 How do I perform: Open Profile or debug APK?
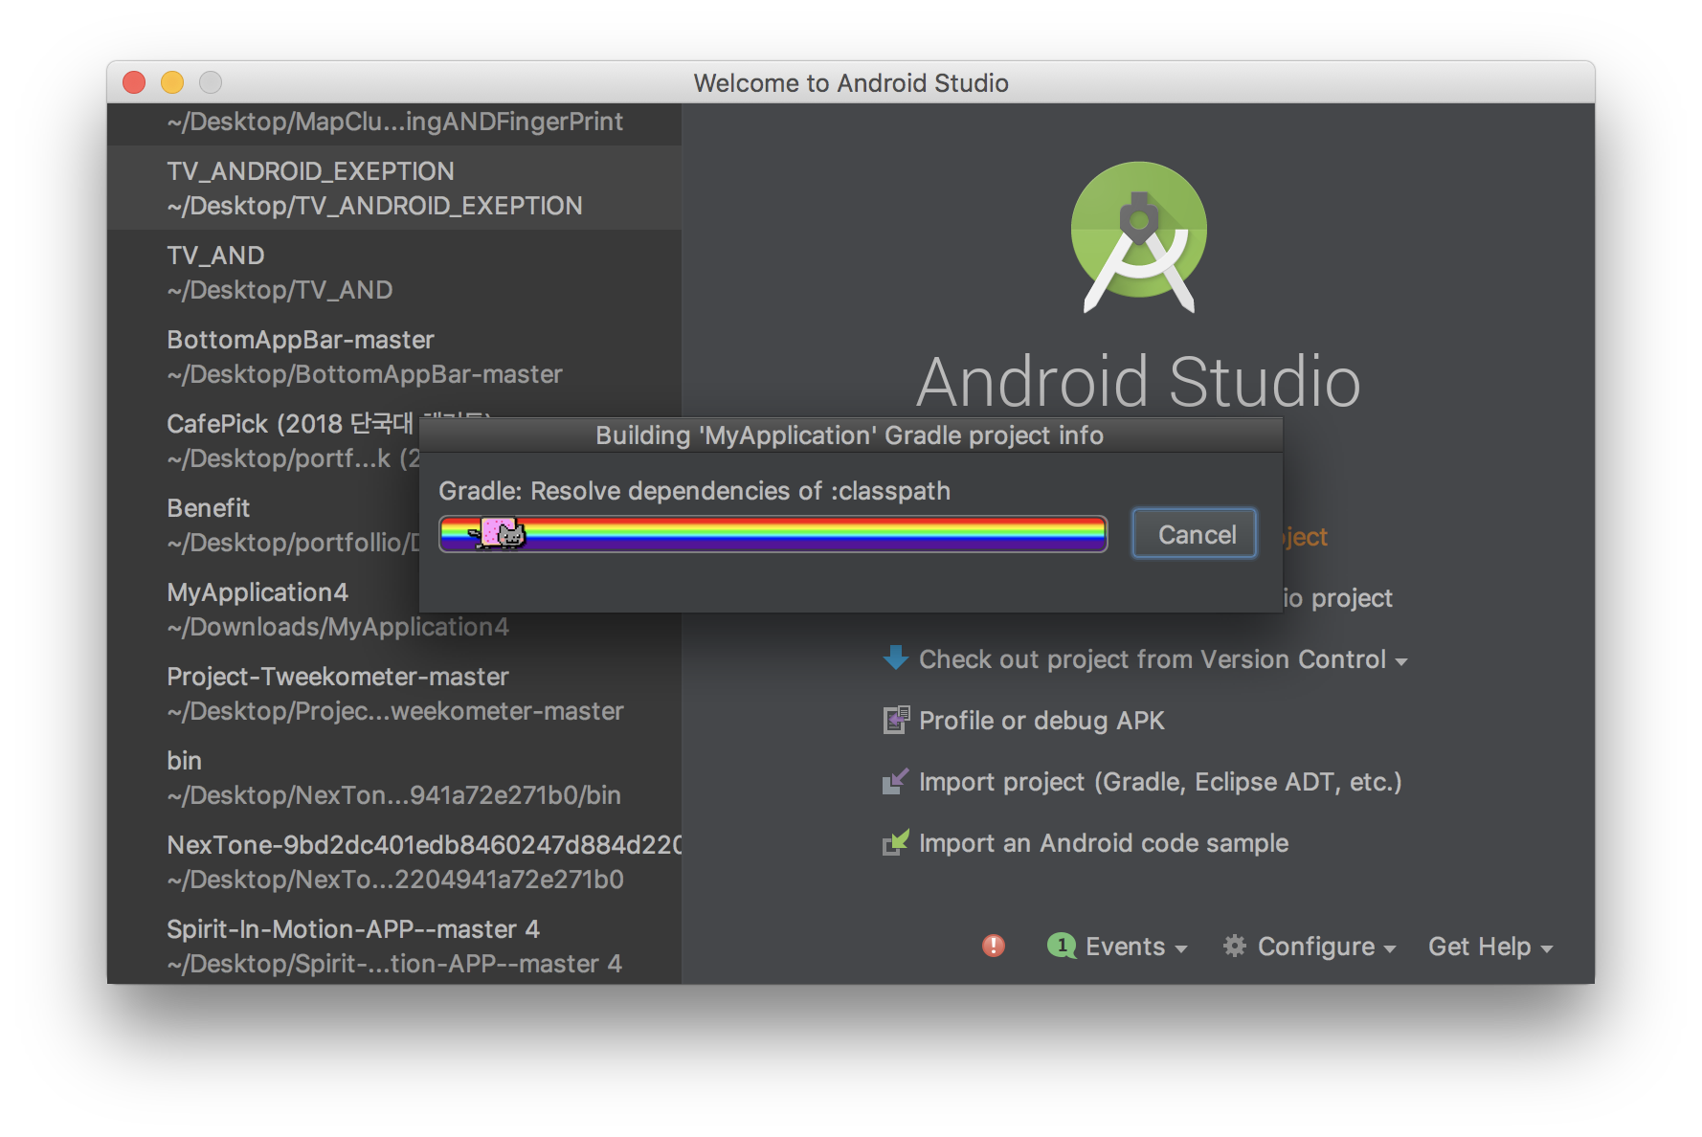point(1041,721)
